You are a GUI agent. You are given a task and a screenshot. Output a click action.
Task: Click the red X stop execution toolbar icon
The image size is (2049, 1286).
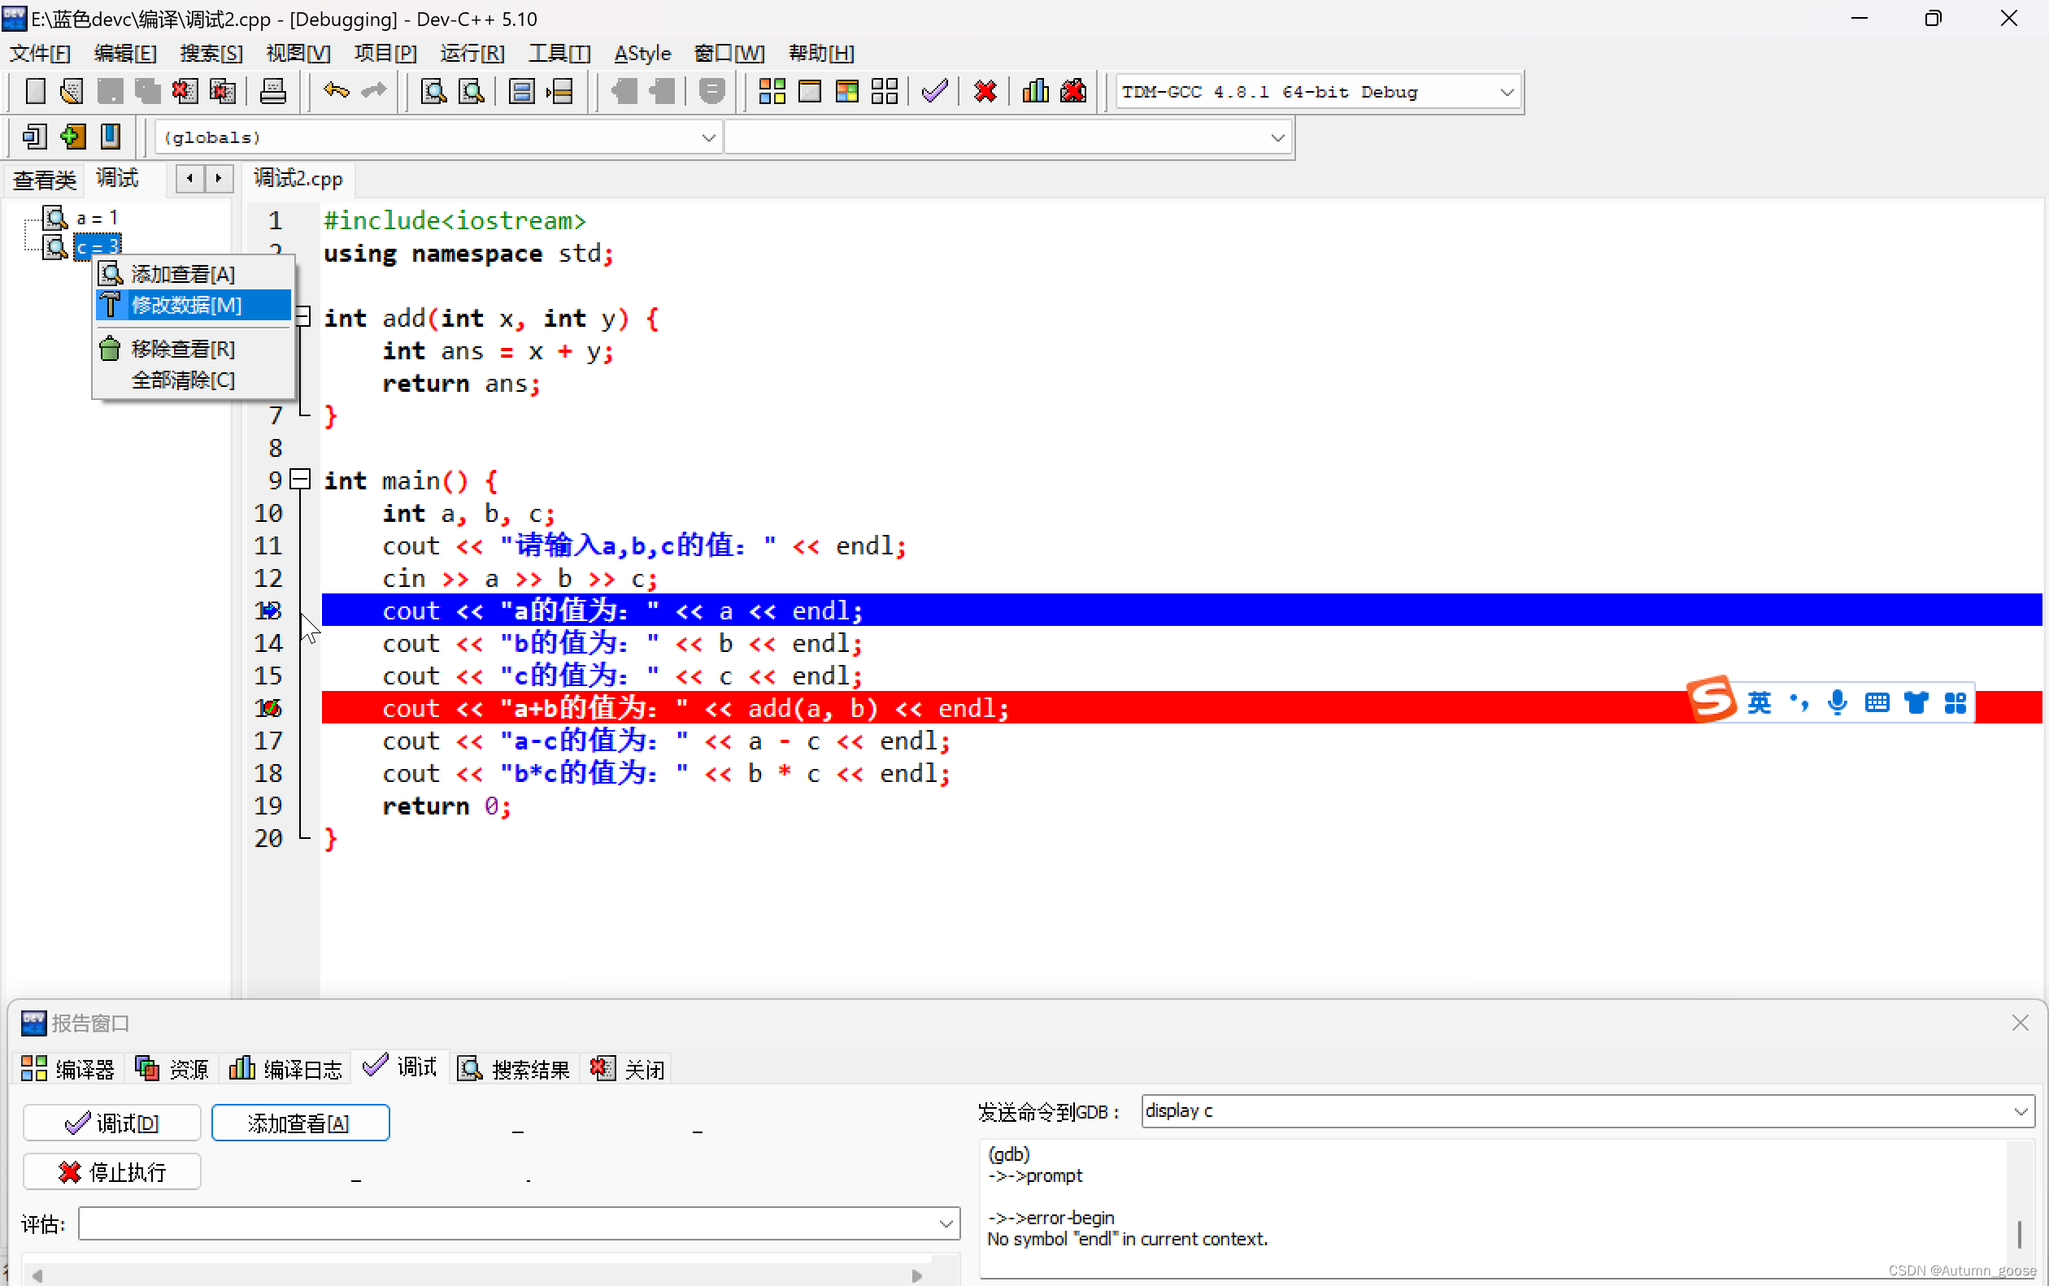click(x=984, y=91)
